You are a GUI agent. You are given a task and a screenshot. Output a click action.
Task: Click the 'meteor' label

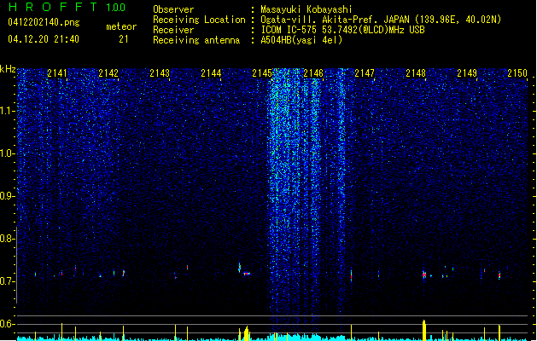click(121, 26)
